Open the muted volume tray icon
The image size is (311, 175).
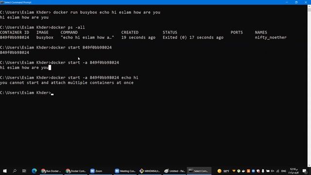[273, 171]
